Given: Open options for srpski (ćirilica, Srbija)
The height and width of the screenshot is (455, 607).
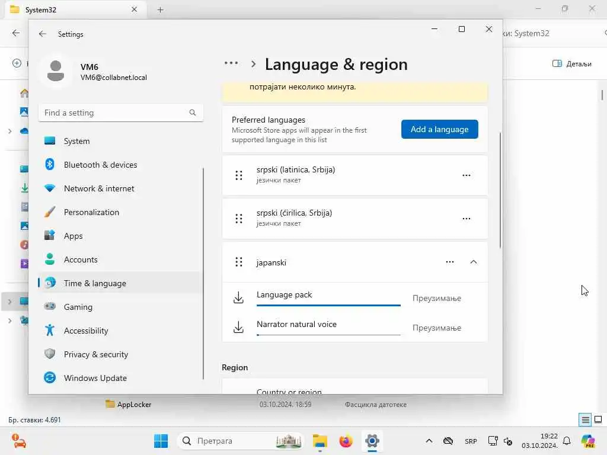Looking at the screenshot, I should click(x=466, y=219).
